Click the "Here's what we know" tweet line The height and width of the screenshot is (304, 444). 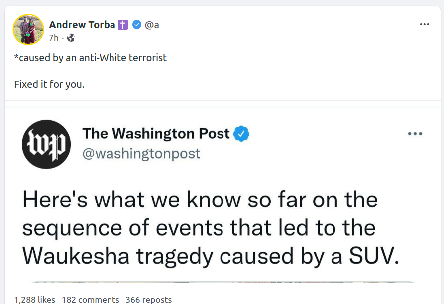tap(200, 200)
